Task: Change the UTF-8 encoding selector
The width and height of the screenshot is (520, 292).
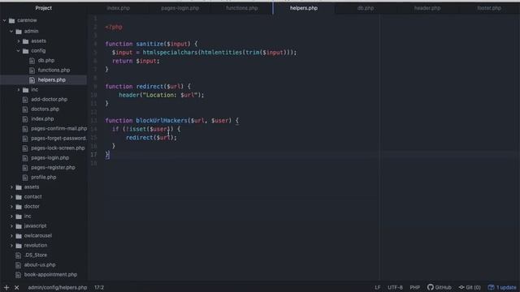Action: (395, 287)
